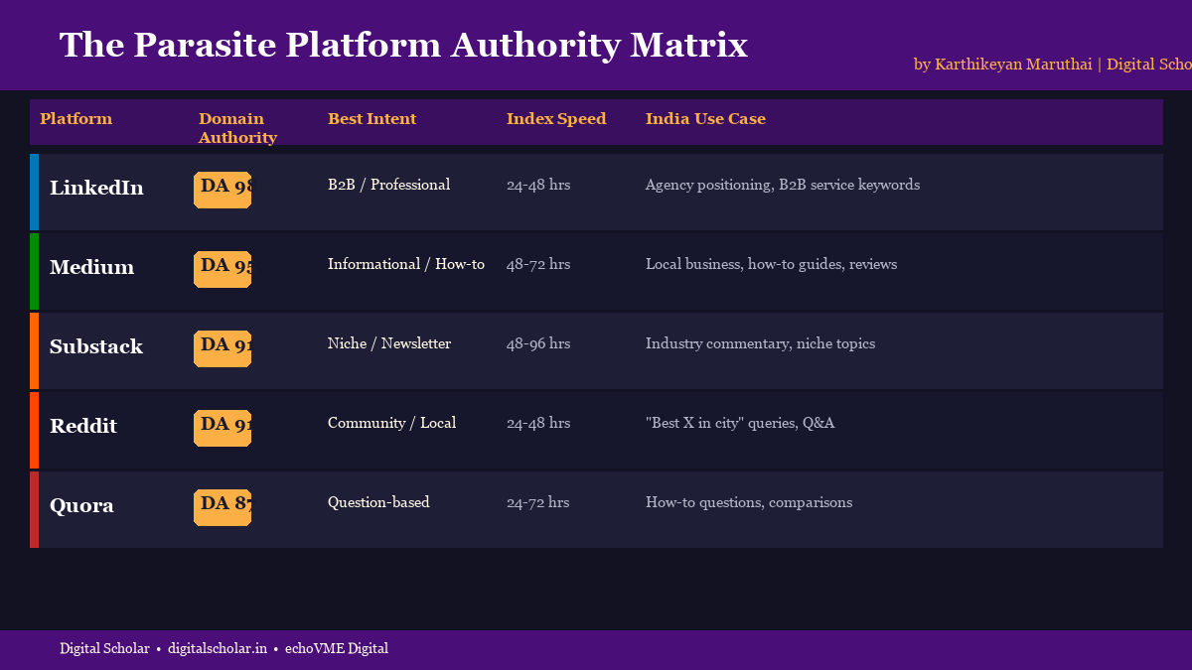Select the orange Substack row color bar
Screen dimensions: 1192x670
click(35, 350)
